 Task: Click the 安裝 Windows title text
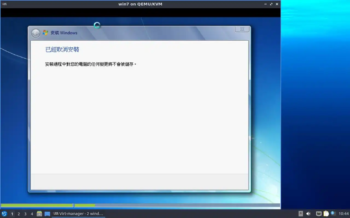pyautogui.click(x=64, y=33)
